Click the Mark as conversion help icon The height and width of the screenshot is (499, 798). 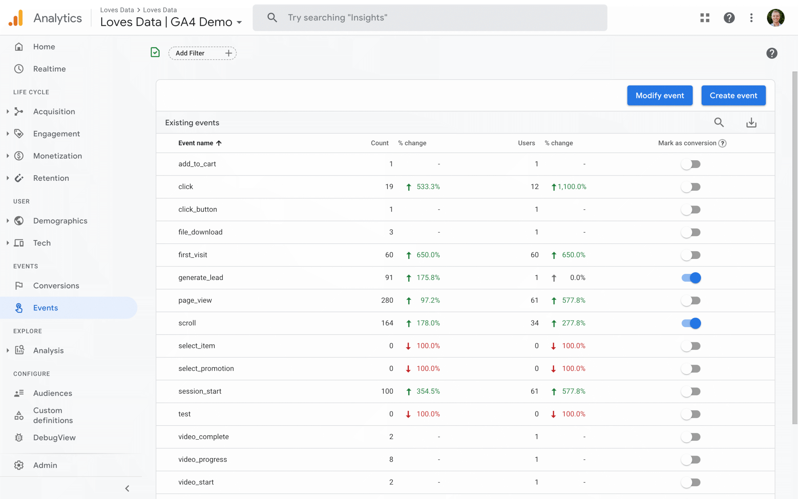coord(722,143)
